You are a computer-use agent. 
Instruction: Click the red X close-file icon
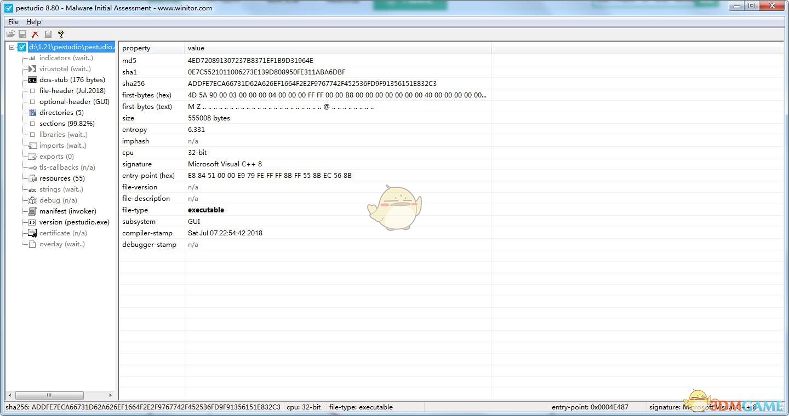pos(35,34)
